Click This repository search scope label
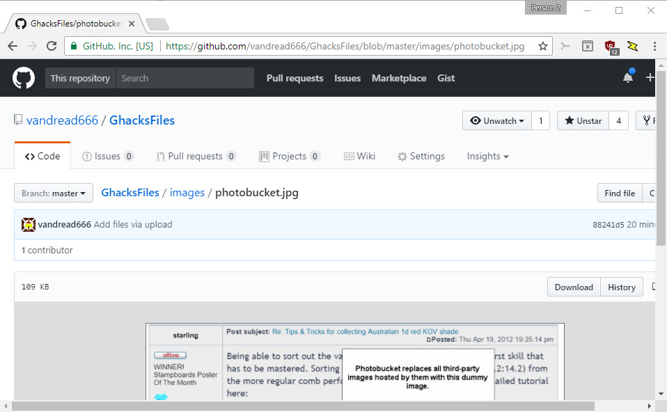 [x=80, y=78]
